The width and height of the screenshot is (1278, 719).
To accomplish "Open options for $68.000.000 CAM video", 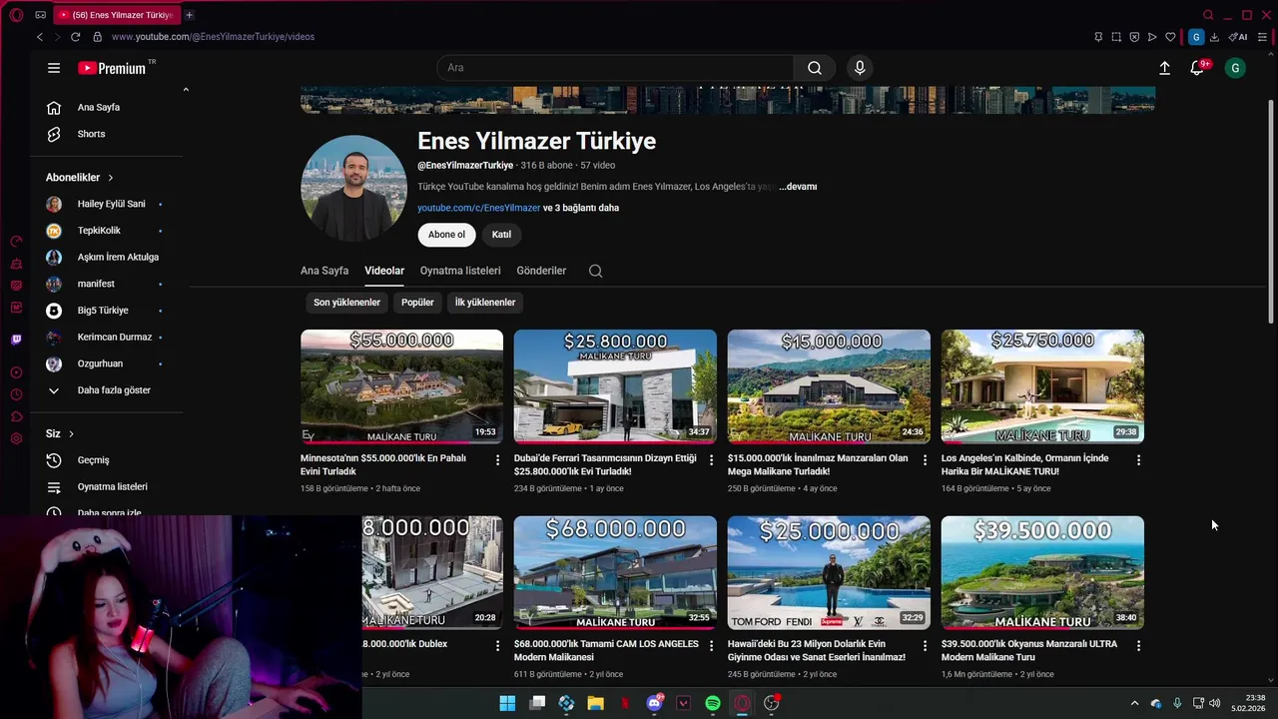I will point(711,646).
